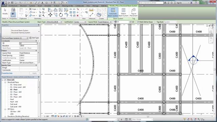Collapse the Constraints section

click(36, 41)
